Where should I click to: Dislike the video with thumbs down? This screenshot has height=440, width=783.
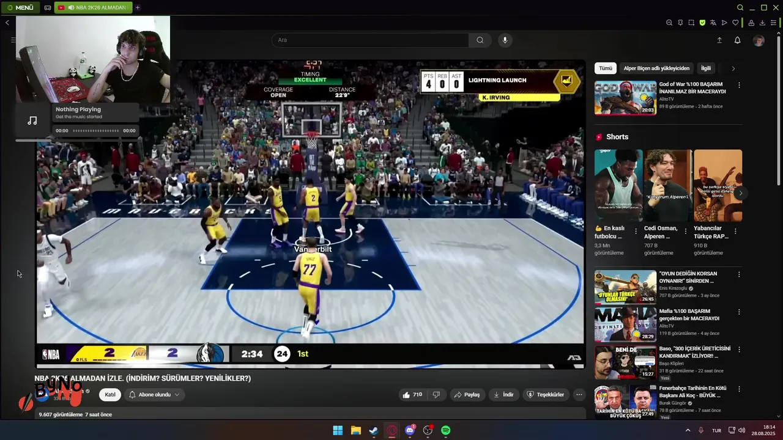436,395
